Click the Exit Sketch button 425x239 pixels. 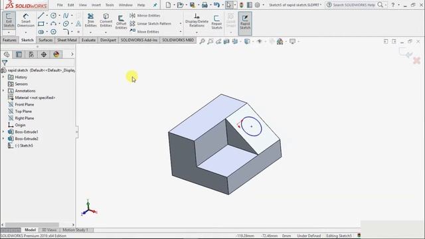pos(9,21)
